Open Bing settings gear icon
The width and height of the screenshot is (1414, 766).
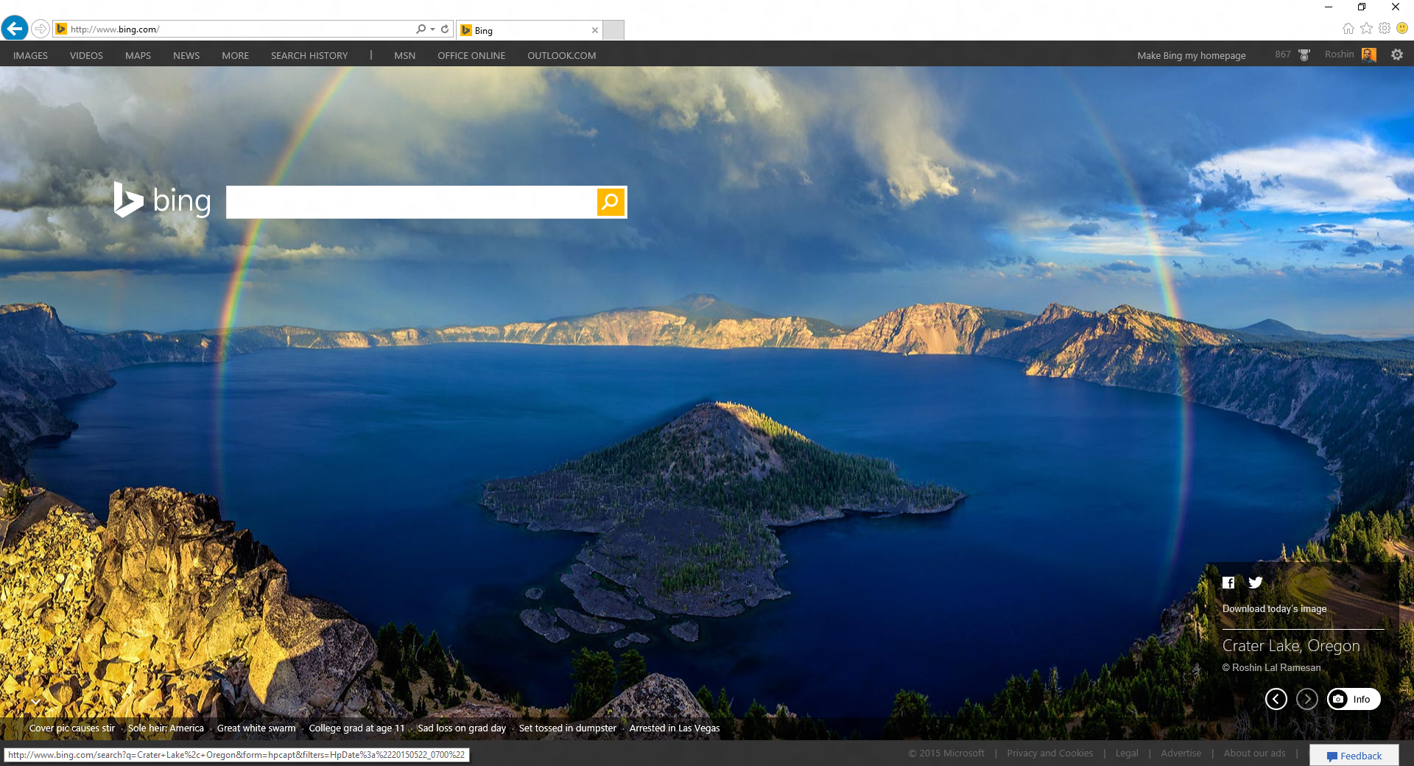[x=1397, y=55]
